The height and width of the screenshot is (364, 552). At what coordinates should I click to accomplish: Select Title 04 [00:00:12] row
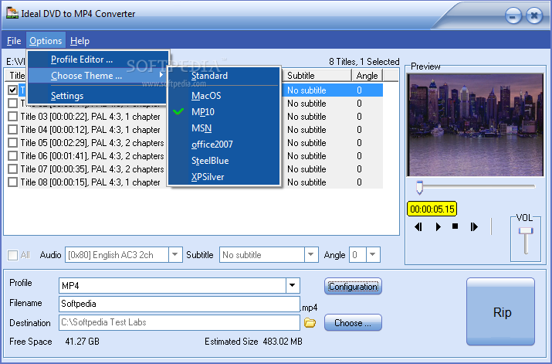tap(90, 130)
